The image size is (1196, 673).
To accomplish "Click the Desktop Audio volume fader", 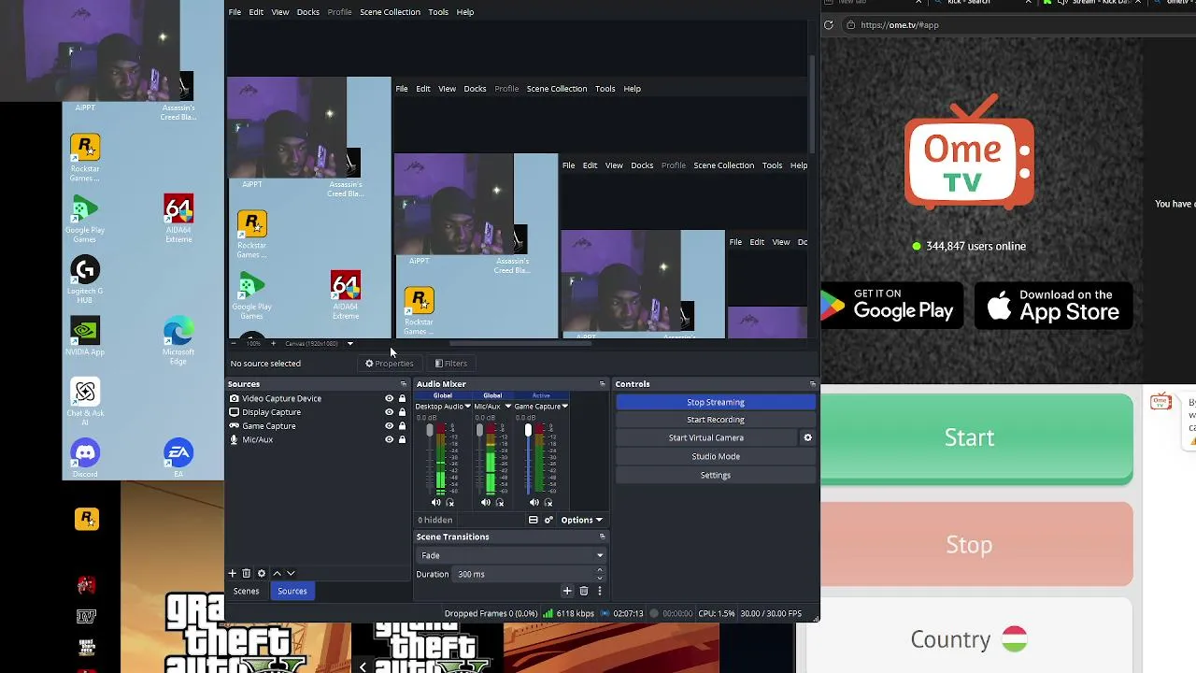I will point(430,431).
